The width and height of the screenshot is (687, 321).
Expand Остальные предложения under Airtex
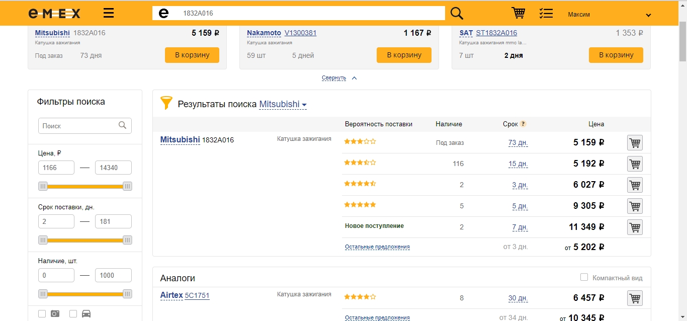(x=377, y=317)
